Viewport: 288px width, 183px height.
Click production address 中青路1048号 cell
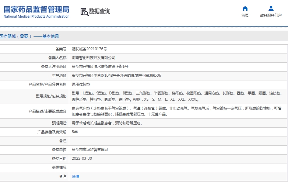116,75
